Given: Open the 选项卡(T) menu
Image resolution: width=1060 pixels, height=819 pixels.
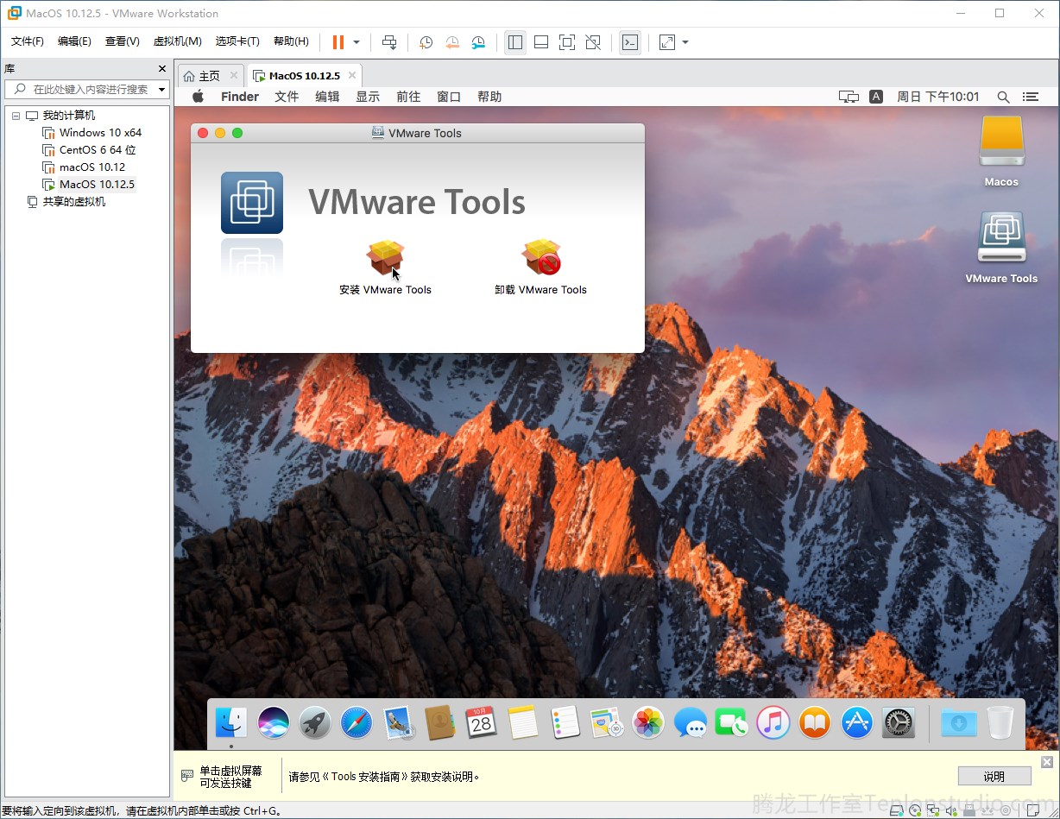Looking at the screenshot, I should (237, 41).
